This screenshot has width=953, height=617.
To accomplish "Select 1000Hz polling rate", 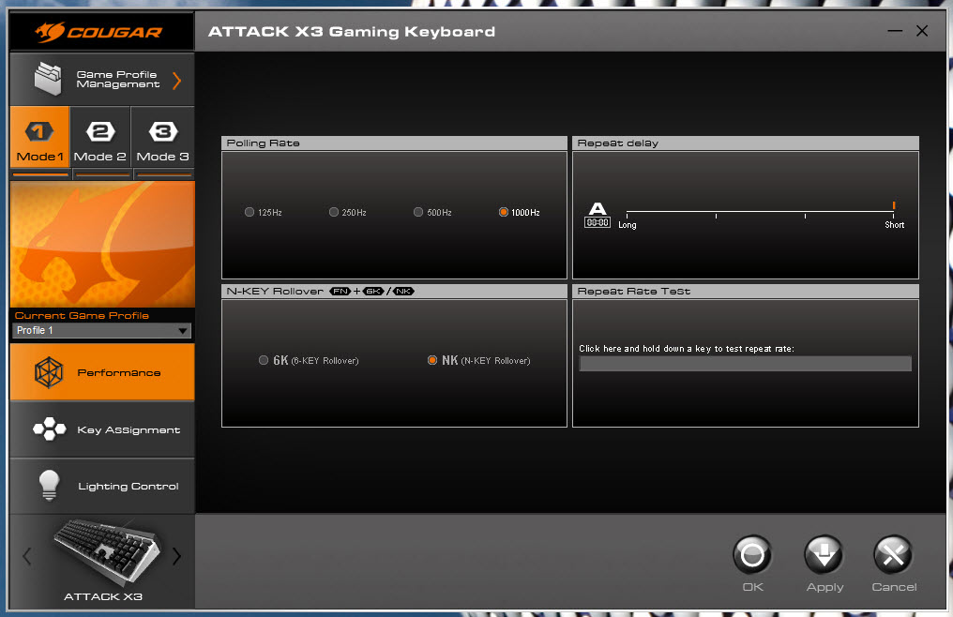I will pyautogui.click(x=504, y=212).
